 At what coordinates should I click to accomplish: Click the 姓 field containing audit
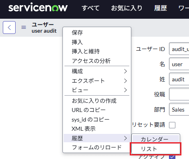pyautogui.click(x=179, y=79)
